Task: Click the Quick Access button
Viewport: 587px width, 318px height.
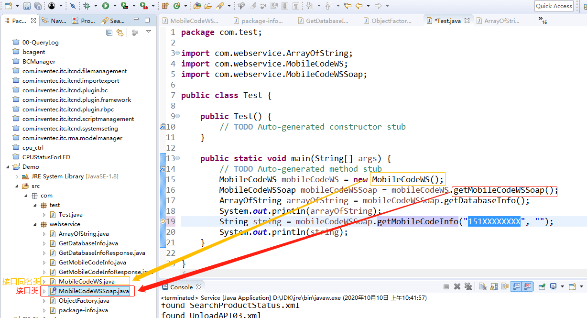Action: (554, 6)
